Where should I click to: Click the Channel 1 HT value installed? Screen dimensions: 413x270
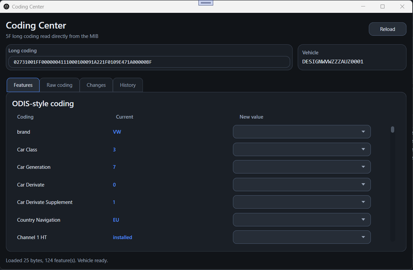point(122,237)
